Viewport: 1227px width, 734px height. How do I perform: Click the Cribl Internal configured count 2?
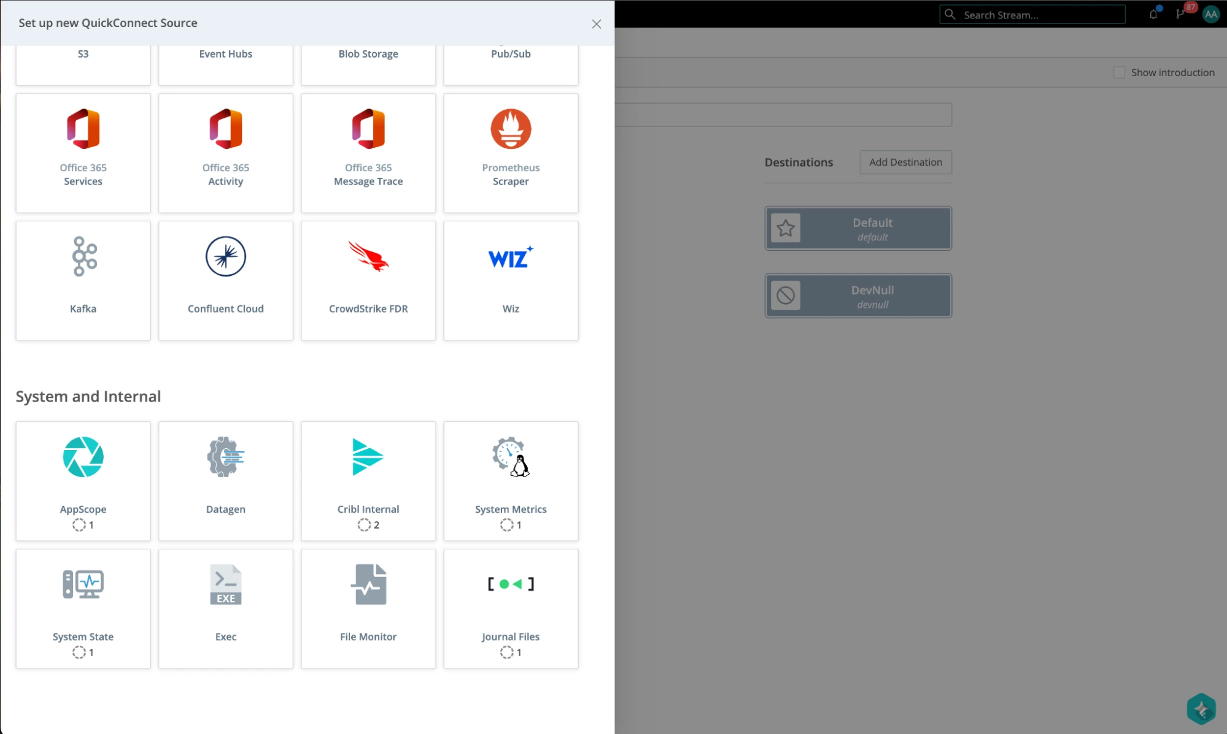click(x=368, y=525)
